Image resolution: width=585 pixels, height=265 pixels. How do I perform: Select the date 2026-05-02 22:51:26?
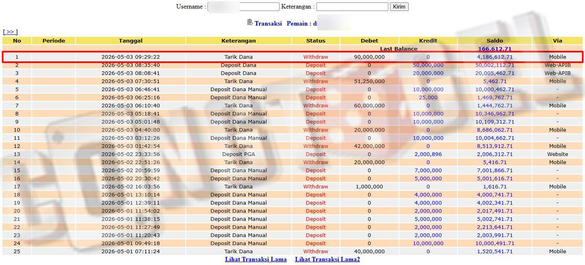[x=130, y=162]
